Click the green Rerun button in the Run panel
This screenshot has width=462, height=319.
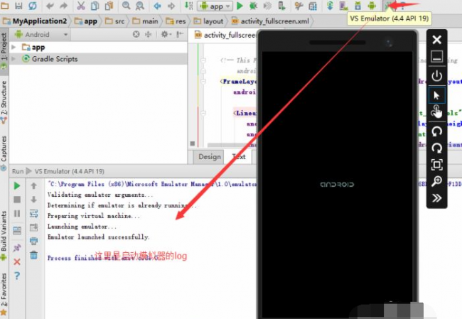pos(17,185)
